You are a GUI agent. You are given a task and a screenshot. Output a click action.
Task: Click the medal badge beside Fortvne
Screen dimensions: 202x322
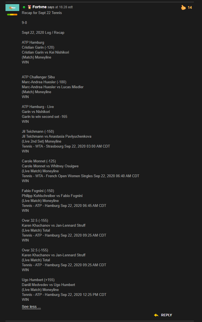[30, 7]
